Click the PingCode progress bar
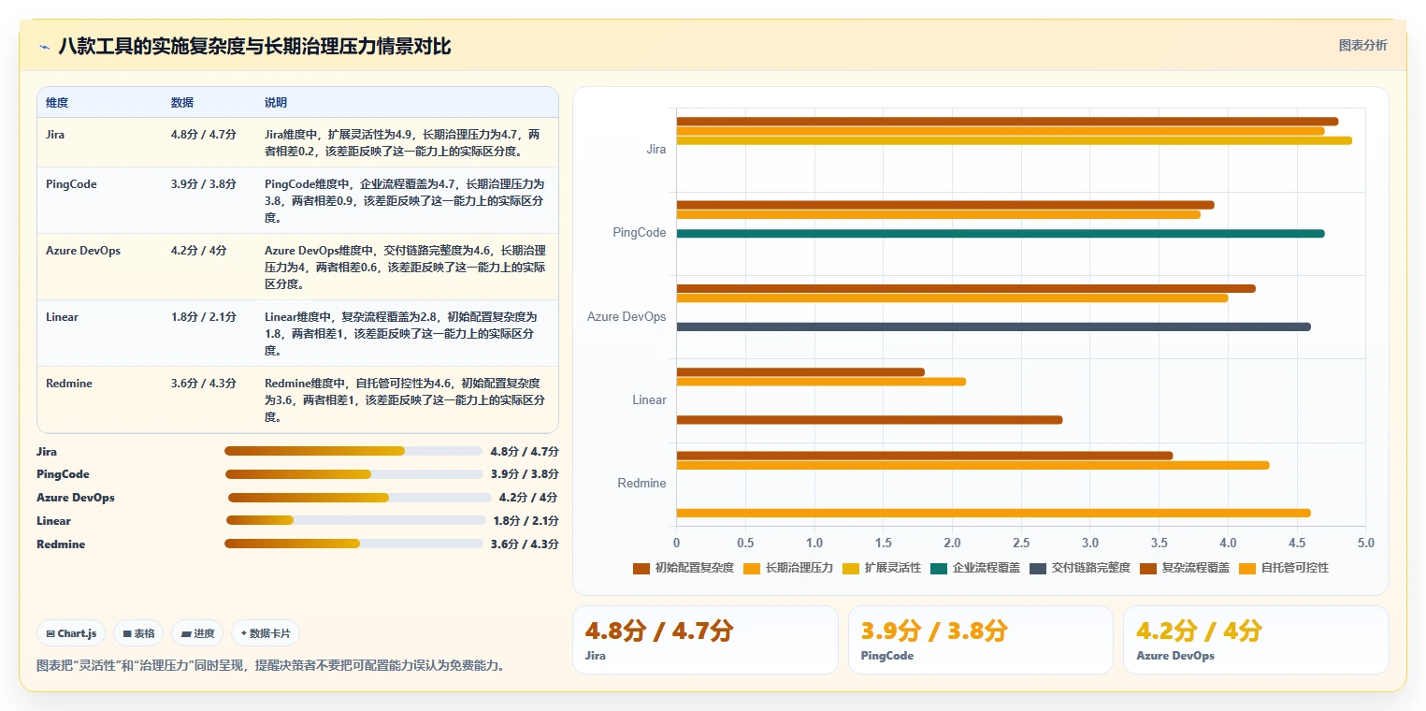Image resolution: width=1426 pixels, height=711 pixels. click(x=353, y=474)
